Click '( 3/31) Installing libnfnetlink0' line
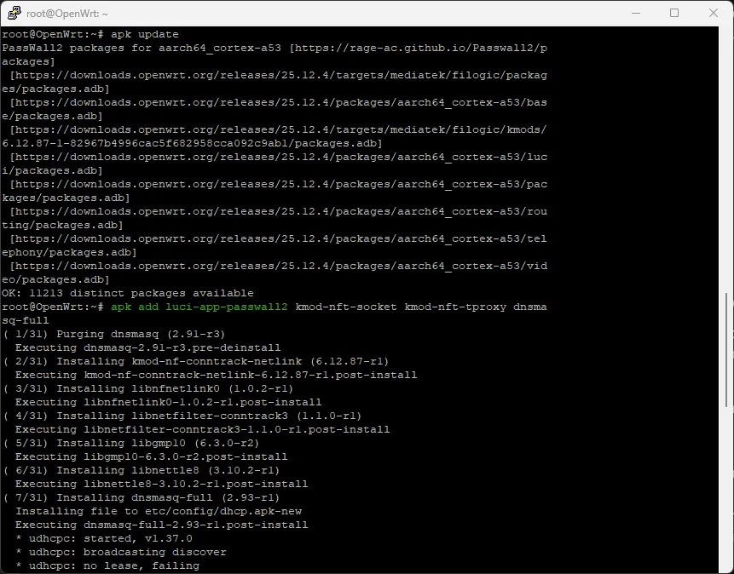Viewport: 734px width, 574px height. [x=148, y=388]
